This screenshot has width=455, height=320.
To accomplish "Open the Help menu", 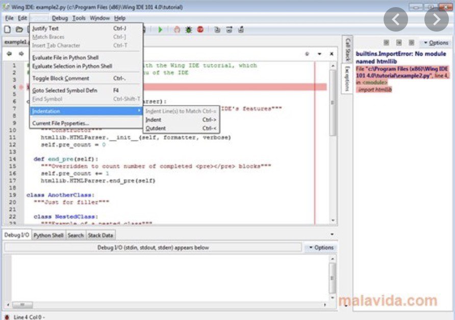I will (119, 18).
